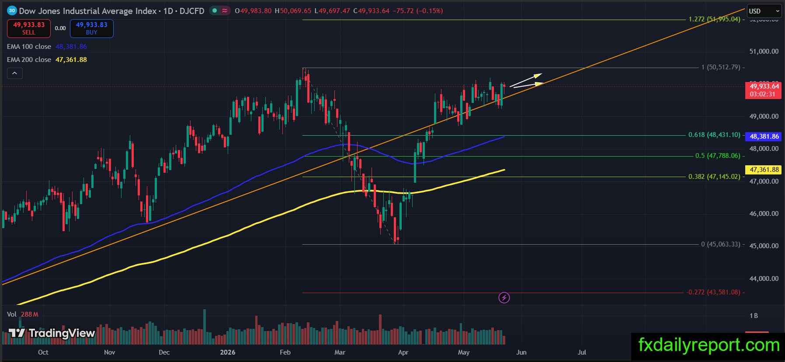
Task: Click the open value O49,983.80
Action: point(253,11)
